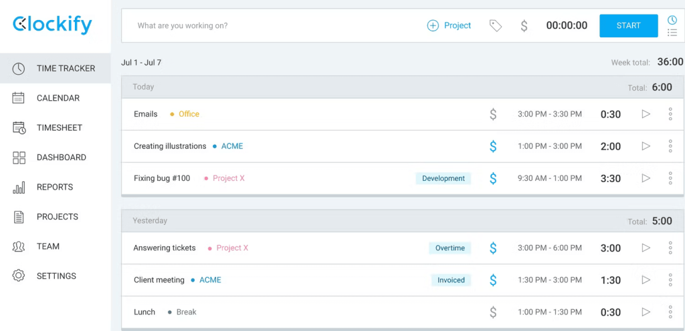The height and width of the screenshot is (331, 685).
Task: Toggle billable on Client meeting entry
Action: 493,280
